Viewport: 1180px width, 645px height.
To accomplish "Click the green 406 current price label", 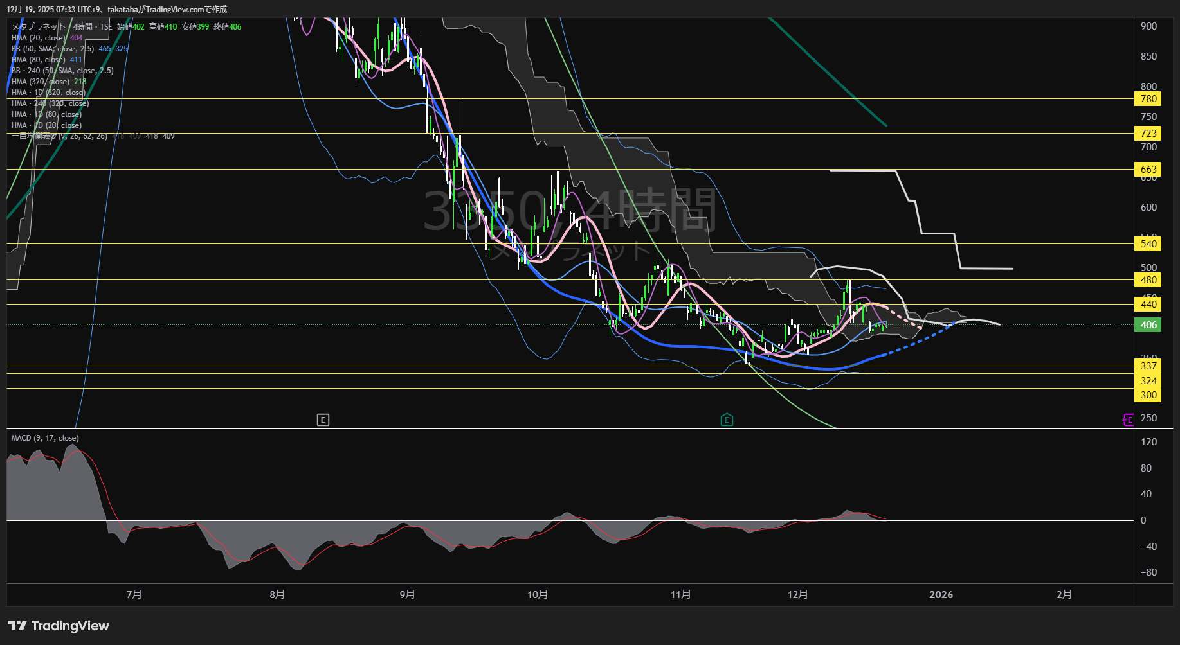I will 1148,325.
